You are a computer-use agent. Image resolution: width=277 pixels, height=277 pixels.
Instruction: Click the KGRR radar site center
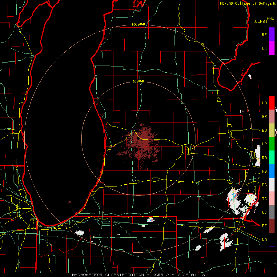point(138,139)
